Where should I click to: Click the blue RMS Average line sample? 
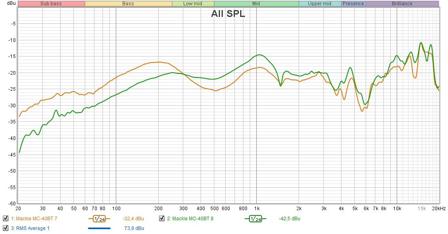pos(99,228)
